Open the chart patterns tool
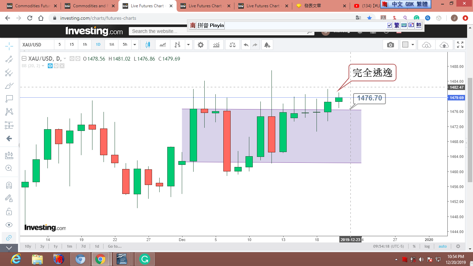The image size is (473, 266). (9, 112)
